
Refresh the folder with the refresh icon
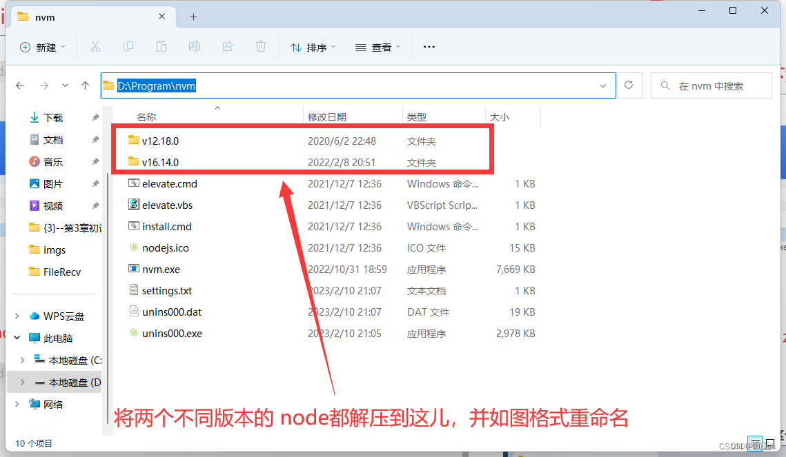(629, 85)
